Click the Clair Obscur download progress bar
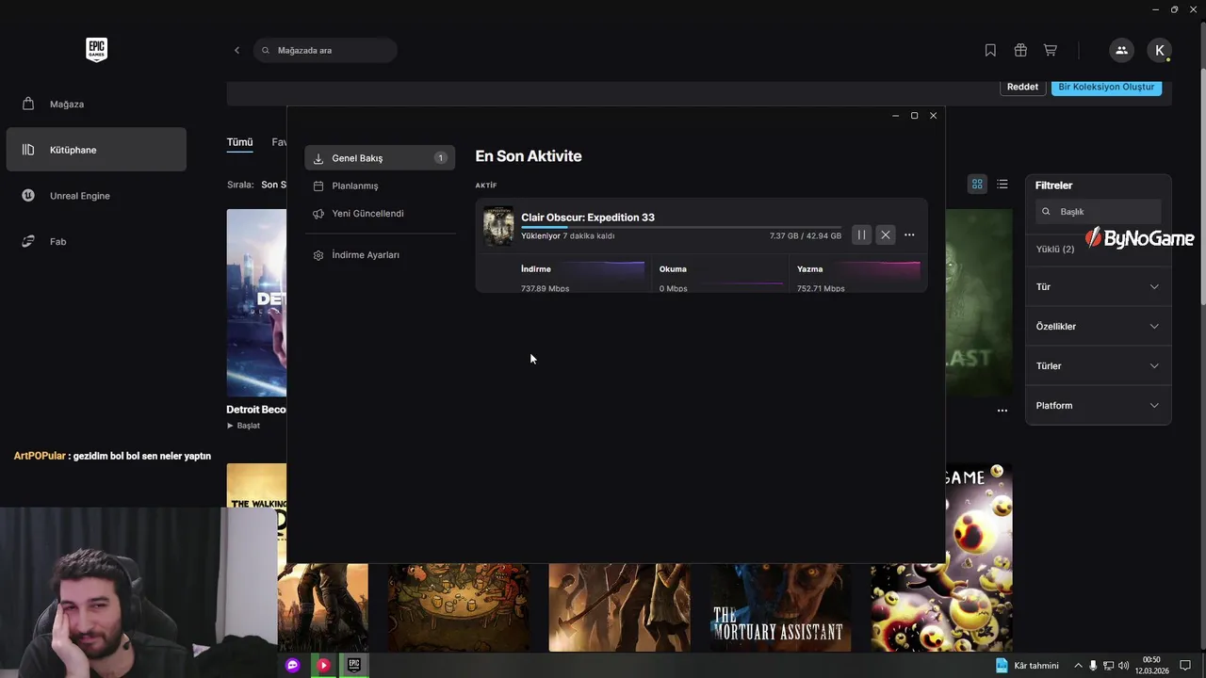1206x678 pixels. click(x=681, y=227)
